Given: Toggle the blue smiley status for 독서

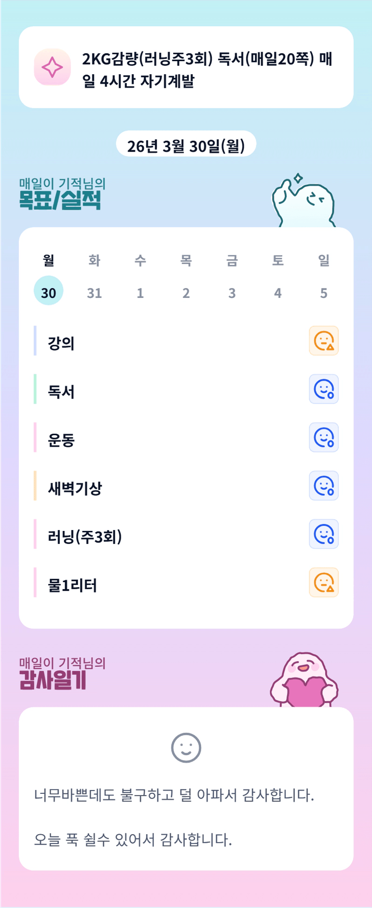Looking at the screenshot, I should 323,389.
